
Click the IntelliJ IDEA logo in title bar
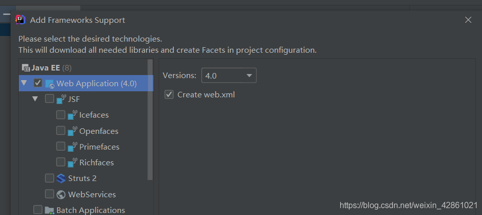click(20, 20)
